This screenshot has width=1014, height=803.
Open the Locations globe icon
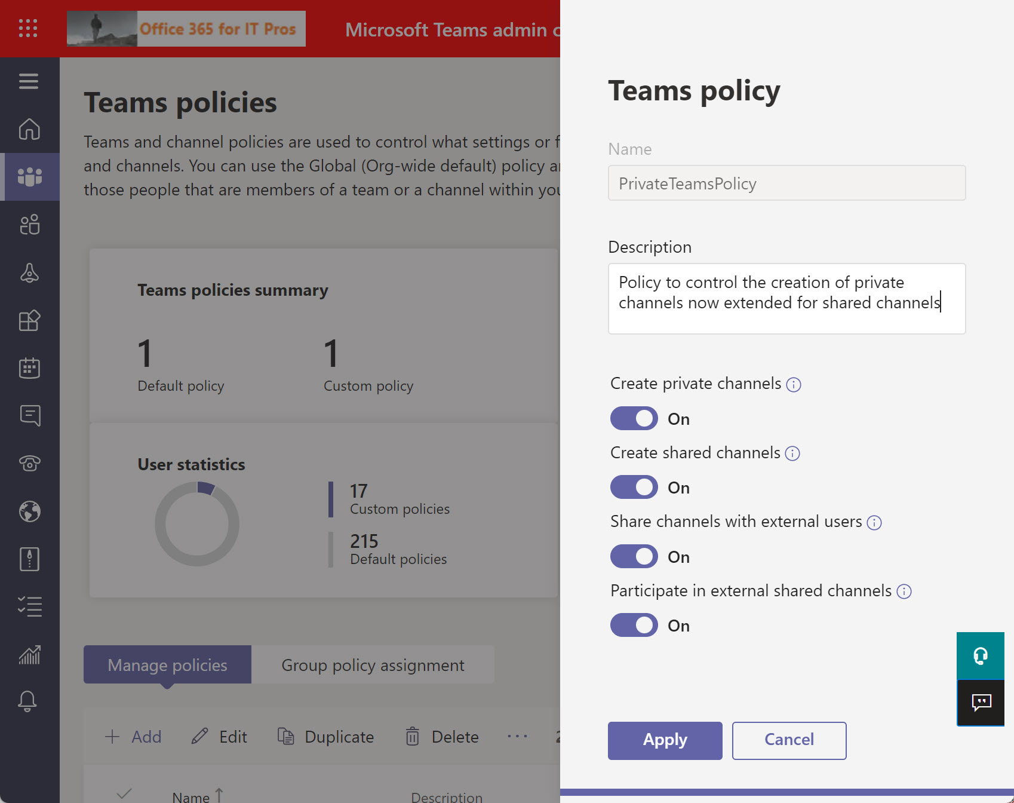tap(29, 511)
